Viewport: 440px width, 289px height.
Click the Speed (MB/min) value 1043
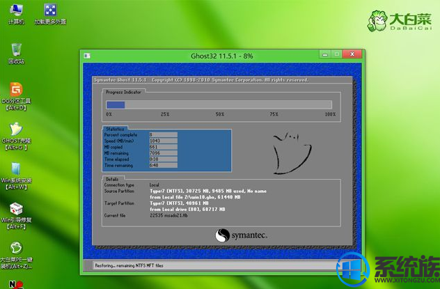pos(163,141)
